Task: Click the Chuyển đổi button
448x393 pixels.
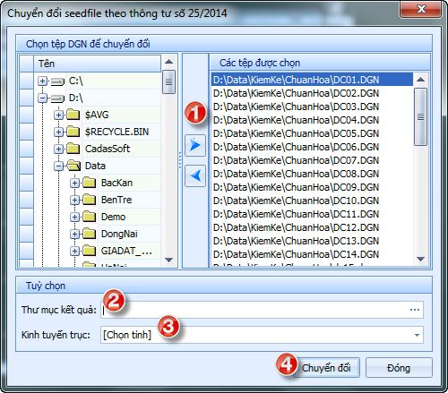Action: pyautogui.click(x=326, y=368)
